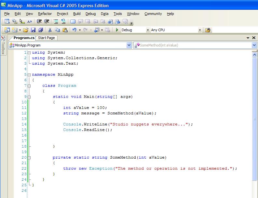The height and width of the screenshot is (198, 258).
Task: Collapse the Main method block
Action: point(29,97)
